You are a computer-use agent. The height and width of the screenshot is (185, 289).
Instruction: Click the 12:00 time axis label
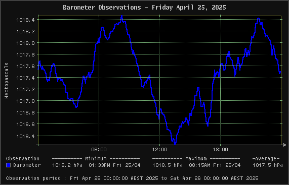coord(159,150)
